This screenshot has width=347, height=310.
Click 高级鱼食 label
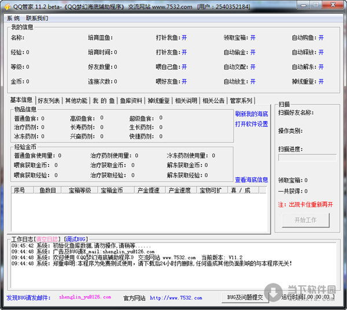click(x=83, y=119)
